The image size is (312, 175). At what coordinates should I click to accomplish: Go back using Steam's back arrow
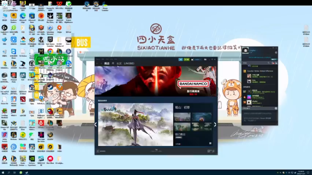tap(97, 63)
